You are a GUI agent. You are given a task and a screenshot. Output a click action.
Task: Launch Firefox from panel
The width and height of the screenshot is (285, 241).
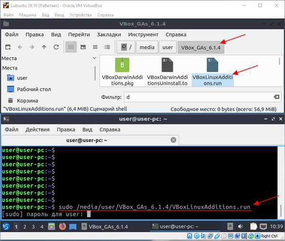coord(62,227)
